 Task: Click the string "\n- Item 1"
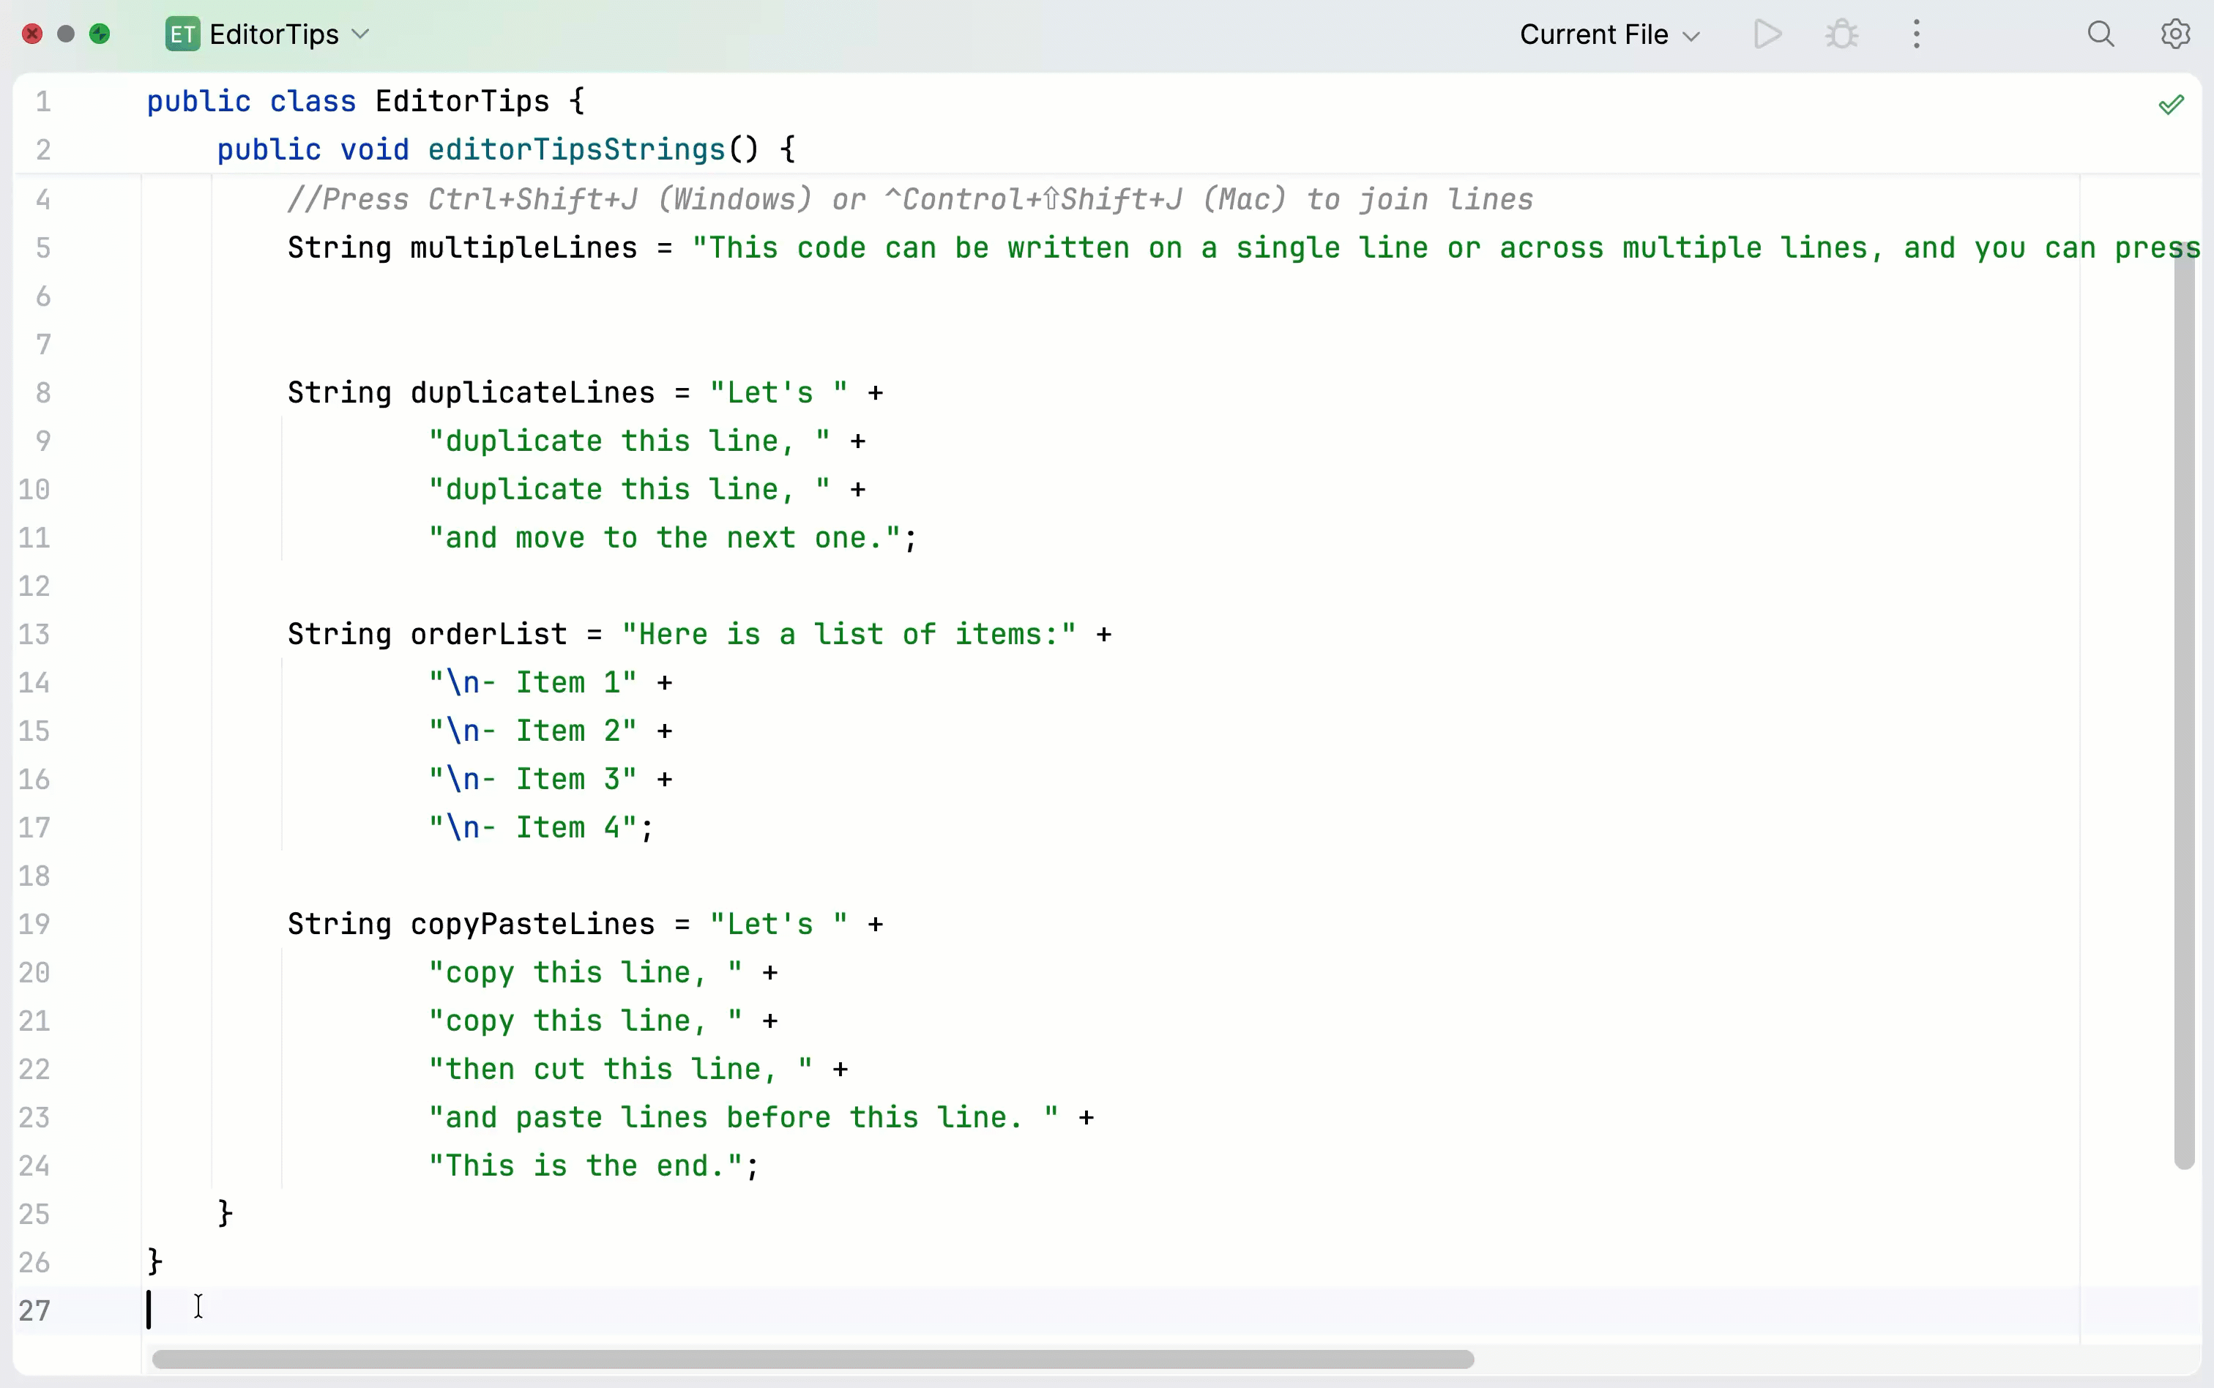coord(532,683)
